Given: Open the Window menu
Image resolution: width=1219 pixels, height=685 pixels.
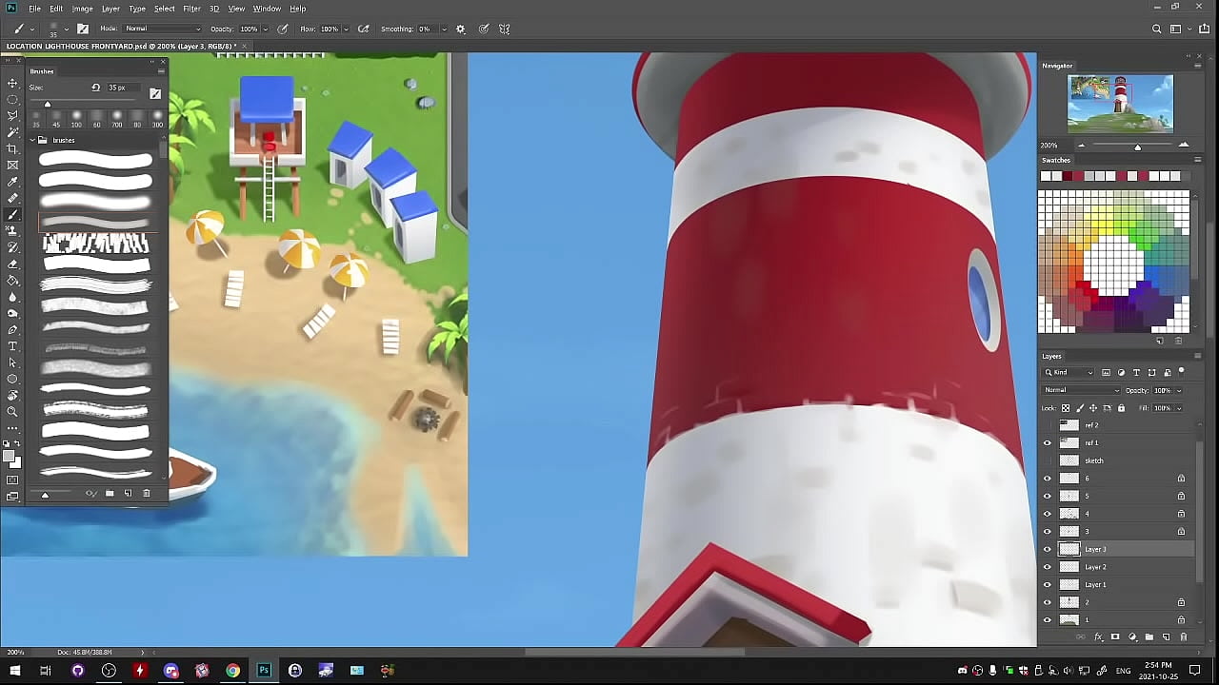Looking at the screenshot, I should click(x=267, y=9).
